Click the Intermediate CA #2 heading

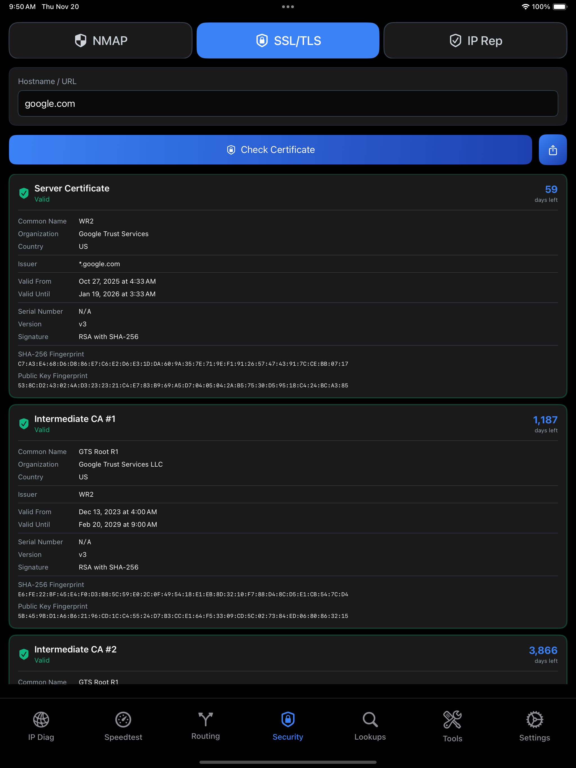[x=75, y=649]
